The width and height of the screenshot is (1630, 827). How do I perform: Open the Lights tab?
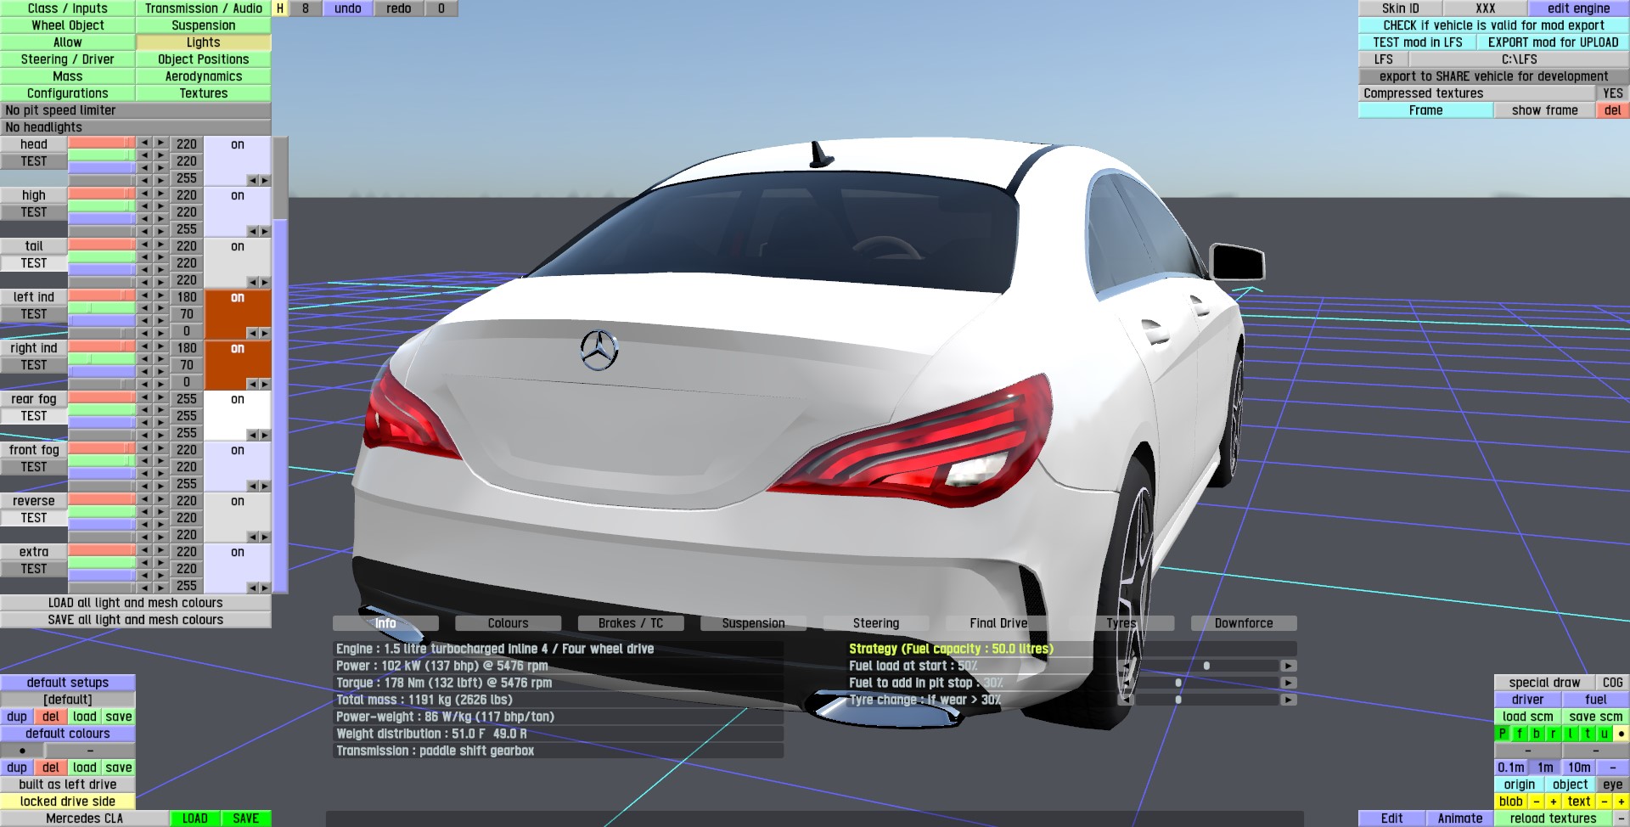[x=204, y=42]
